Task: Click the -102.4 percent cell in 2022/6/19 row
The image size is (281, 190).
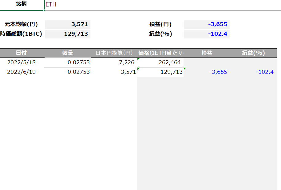Action: point(253,72)
